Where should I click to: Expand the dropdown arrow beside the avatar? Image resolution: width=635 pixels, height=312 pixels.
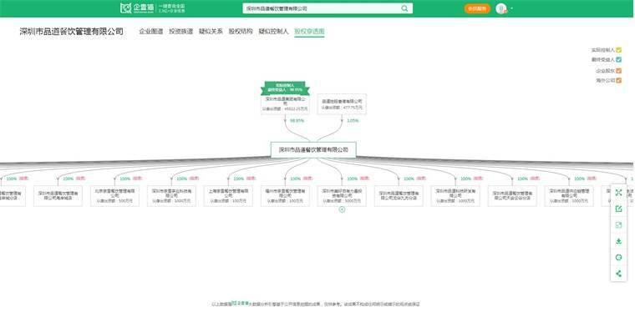click(x=512, y=8)
